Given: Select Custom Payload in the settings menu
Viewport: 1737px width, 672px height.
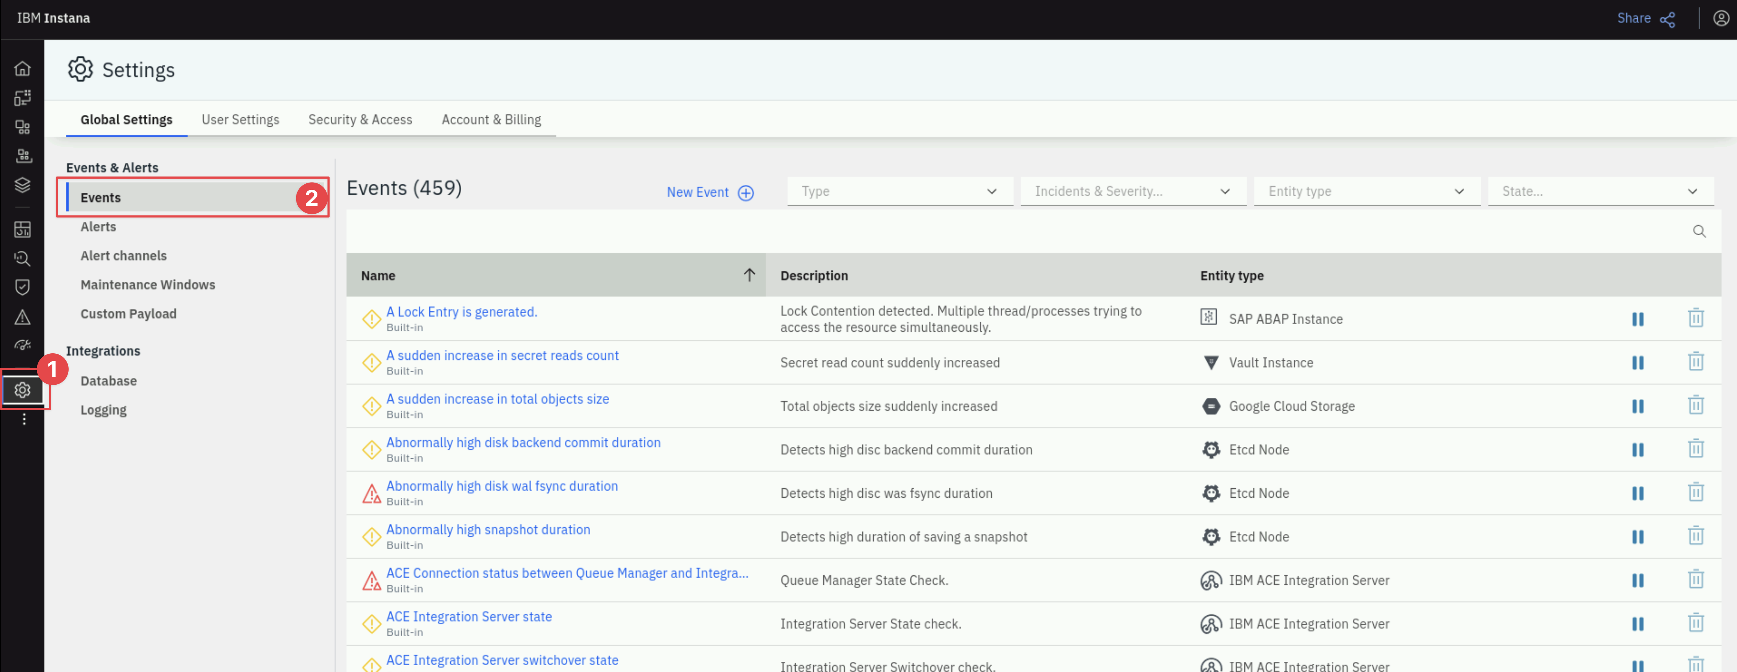Looking at the screenshot, I should (128, 313).
